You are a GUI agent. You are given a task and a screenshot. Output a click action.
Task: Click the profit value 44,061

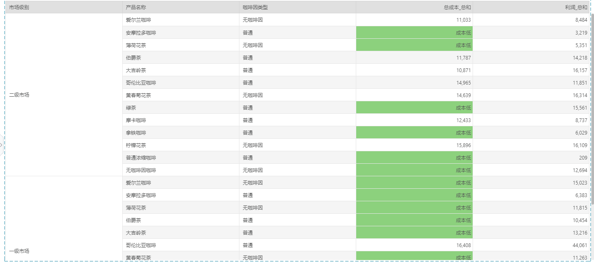pyautogui.click(x=580, y=245)
